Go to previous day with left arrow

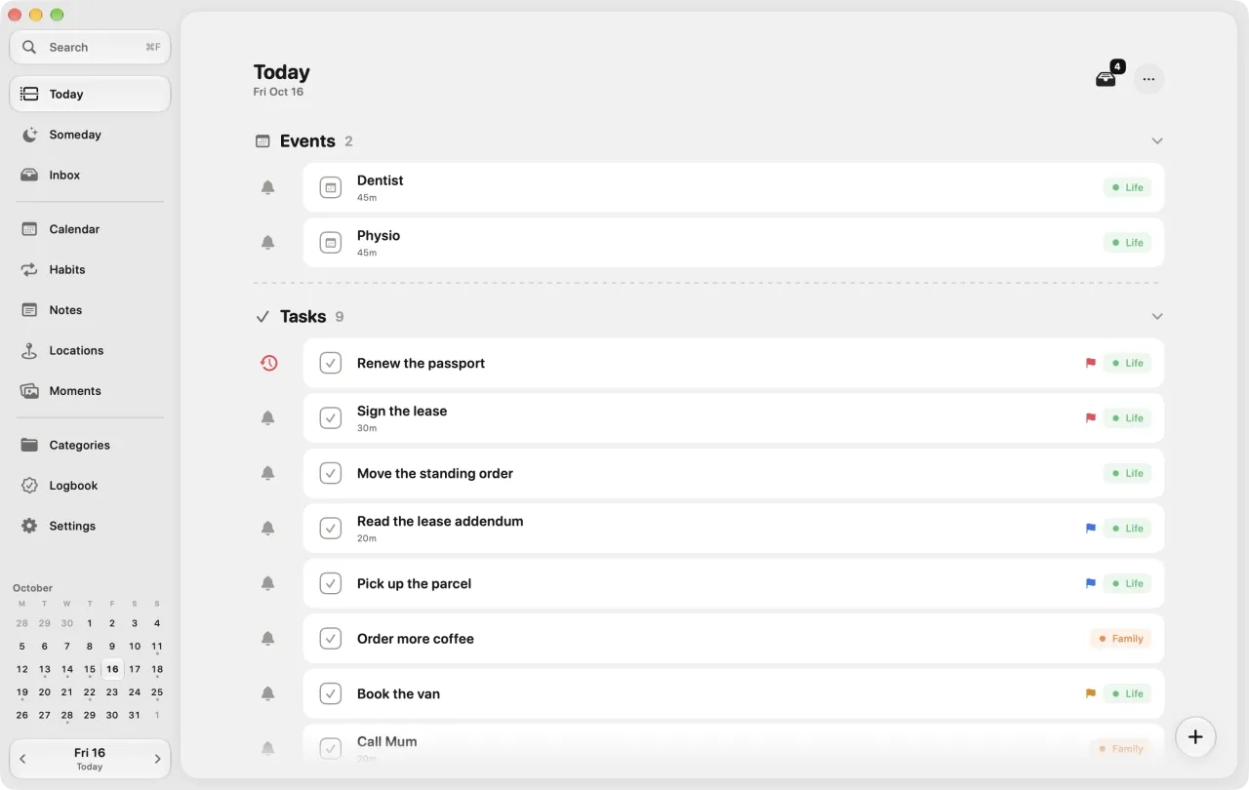pyautogui.click(x=23, y=759)
